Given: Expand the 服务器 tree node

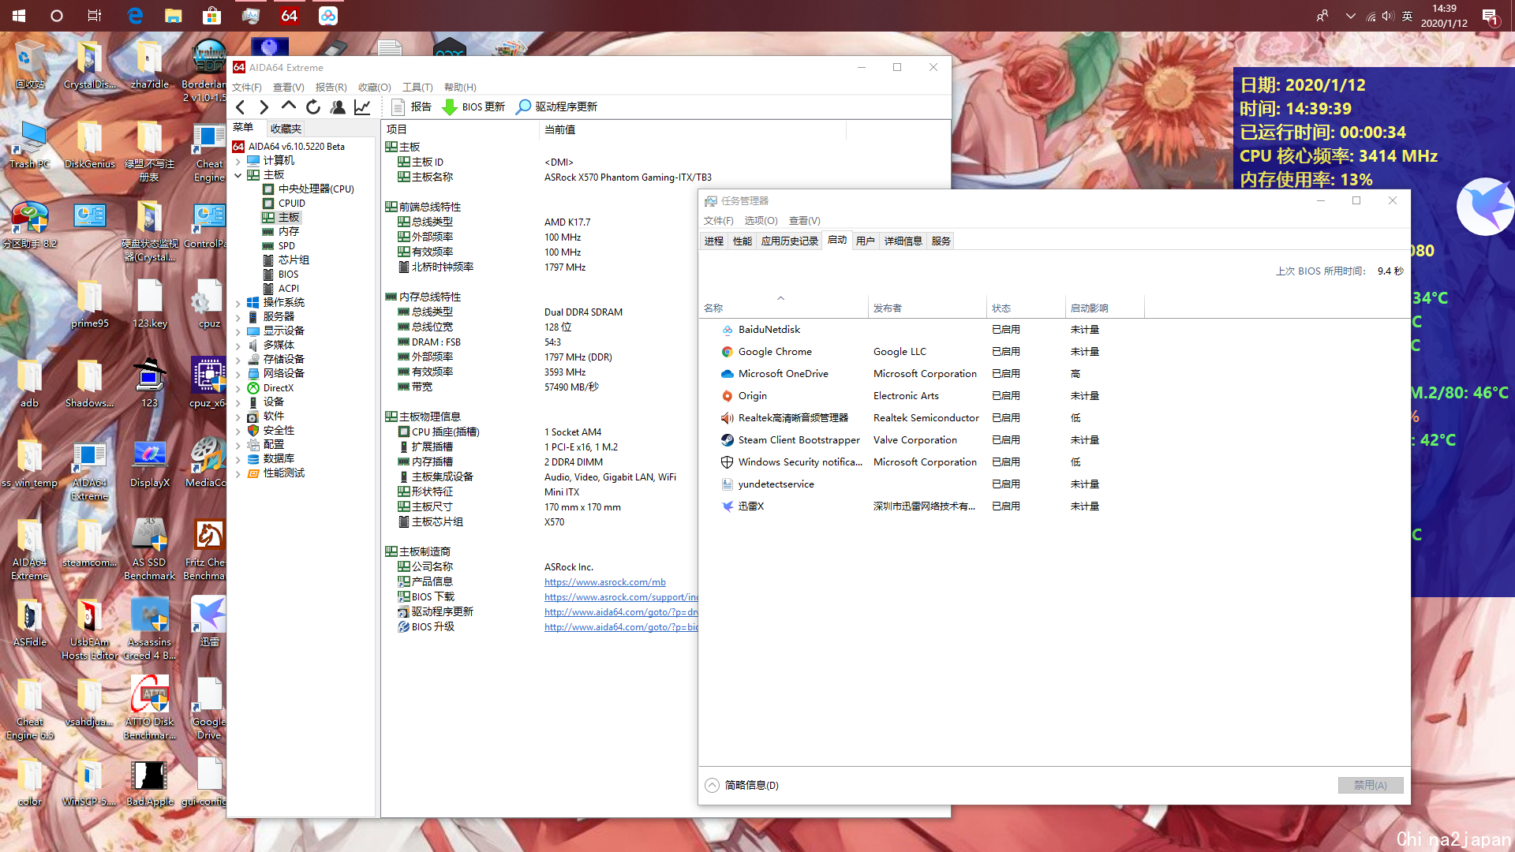Looking at the screenshot, I should 238,317.
